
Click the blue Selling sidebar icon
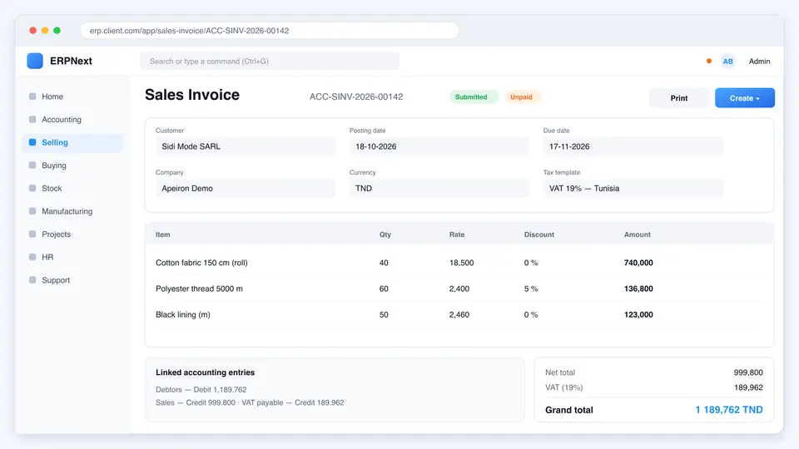[x=32, y=142]
